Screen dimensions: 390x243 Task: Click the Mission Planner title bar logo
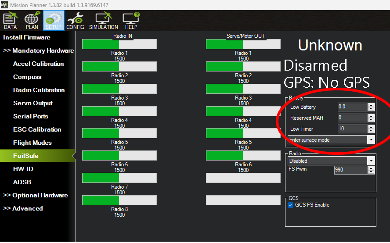point(4,5)
